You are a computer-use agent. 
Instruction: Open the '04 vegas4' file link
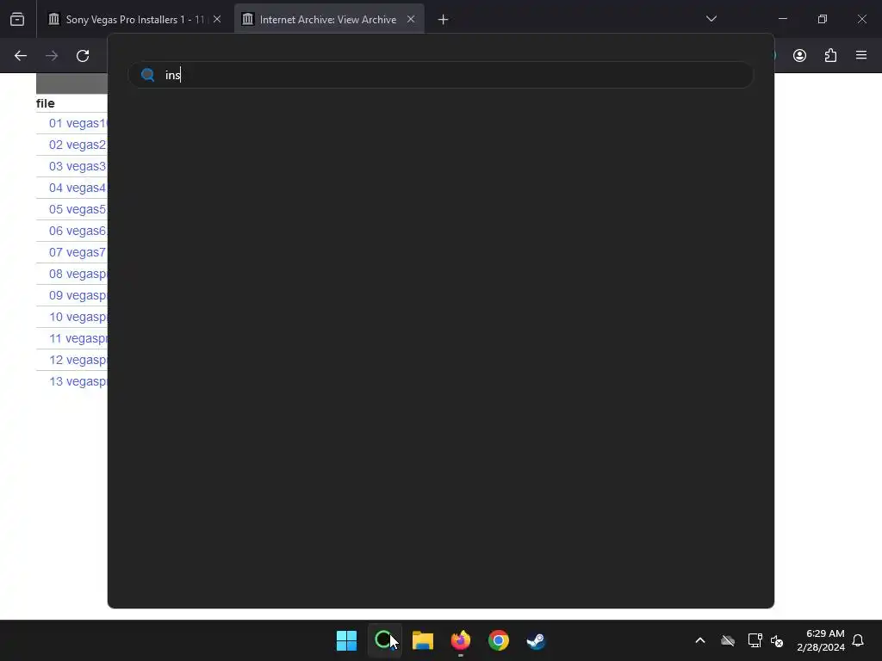pyautogui.click(x=78, y=188)
